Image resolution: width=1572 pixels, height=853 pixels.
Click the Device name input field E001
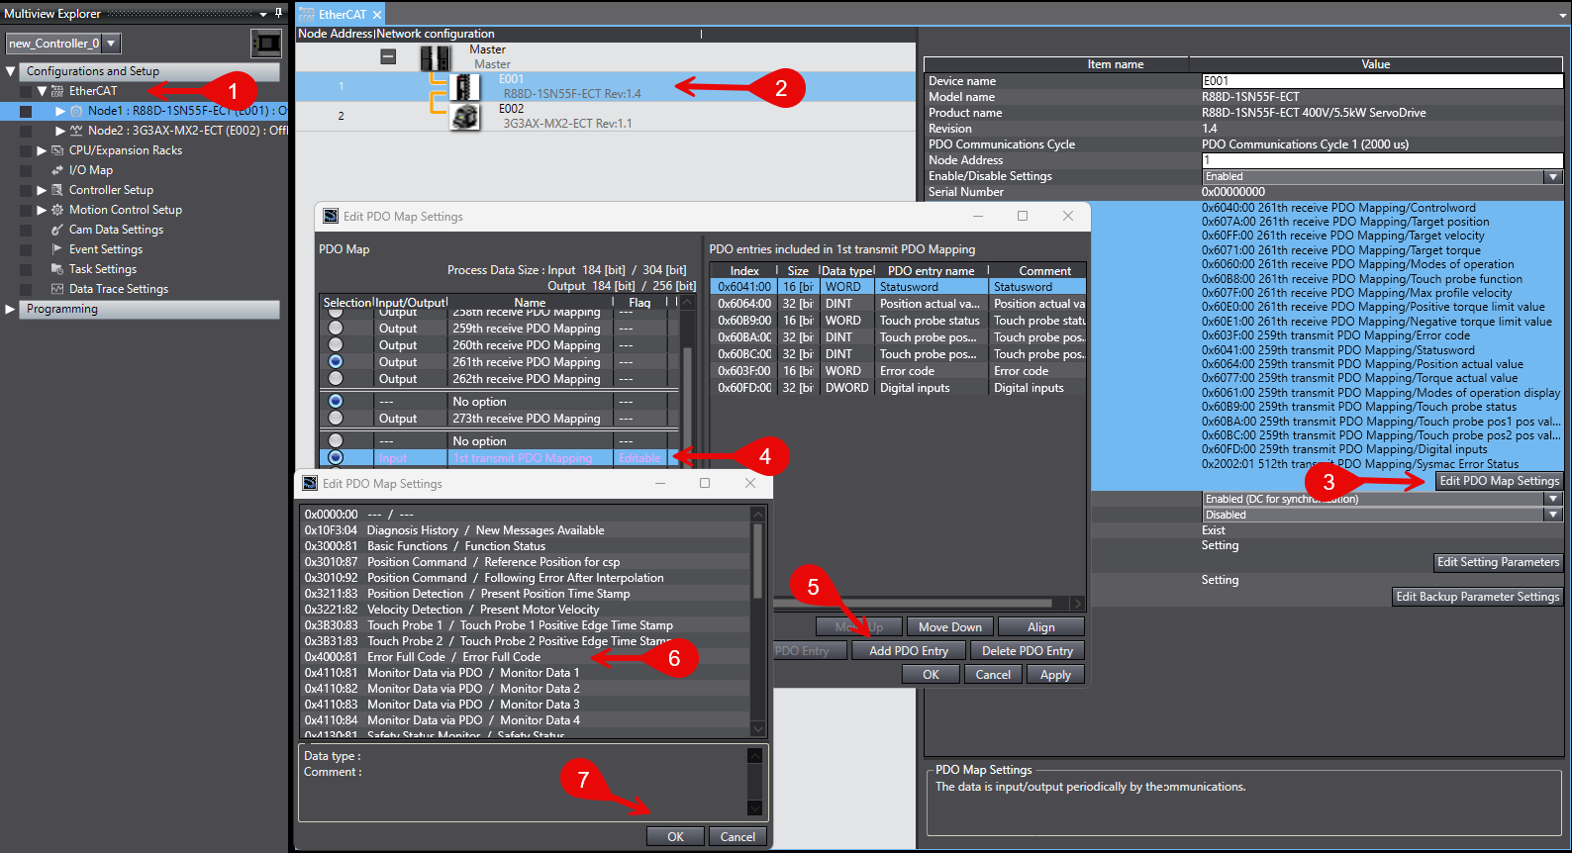pos(1382,81)
